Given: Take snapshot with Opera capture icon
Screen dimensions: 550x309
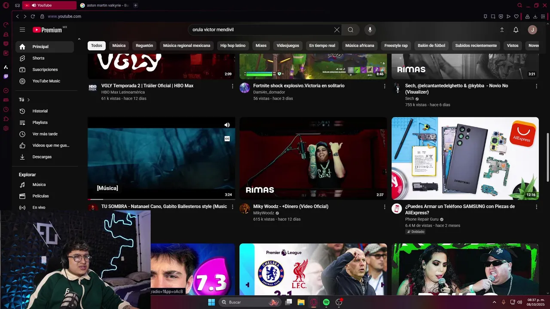Looking at the screenshot, I should 493,16.
